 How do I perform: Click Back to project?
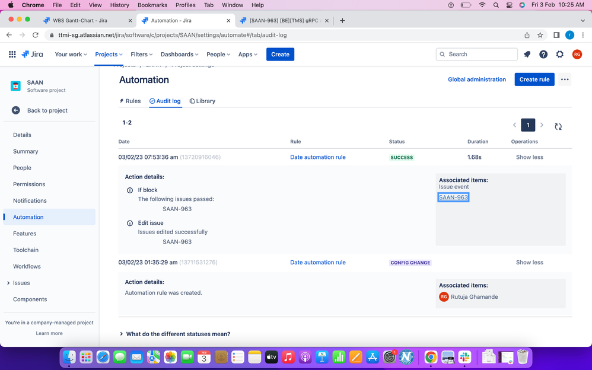click(x=47, y=110)
